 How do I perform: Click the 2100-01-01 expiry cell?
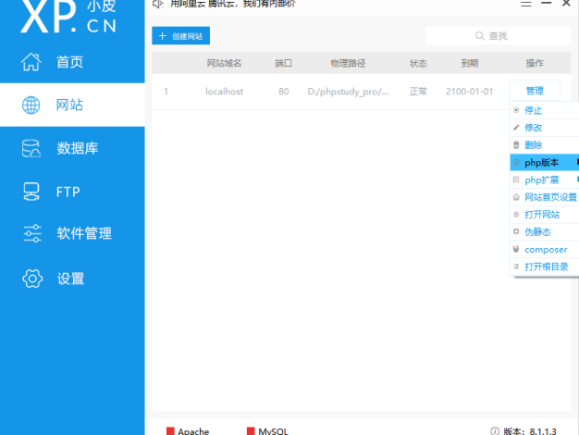[x=469, y=92]
